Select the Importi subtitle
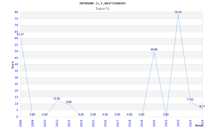Screen dimensions: 205x128 (102, 9)
